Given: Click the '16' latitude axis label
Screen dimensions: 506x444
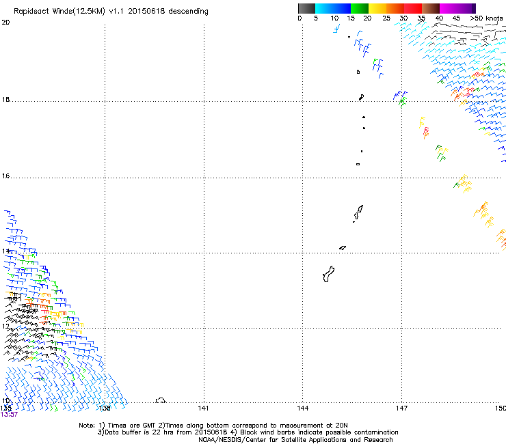Looking at the screenshot, I should [5, 176].
